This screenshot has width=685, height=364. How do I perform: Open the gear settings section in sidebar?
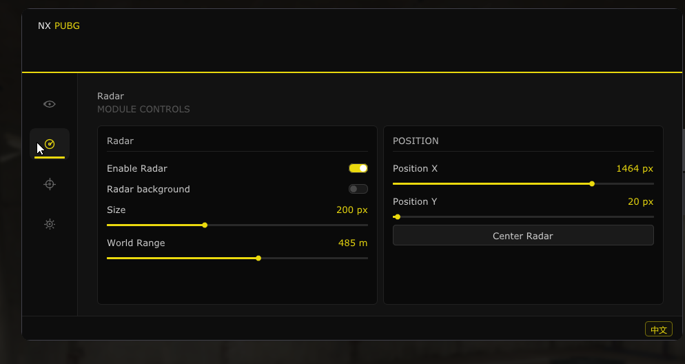tap(50, 224)
